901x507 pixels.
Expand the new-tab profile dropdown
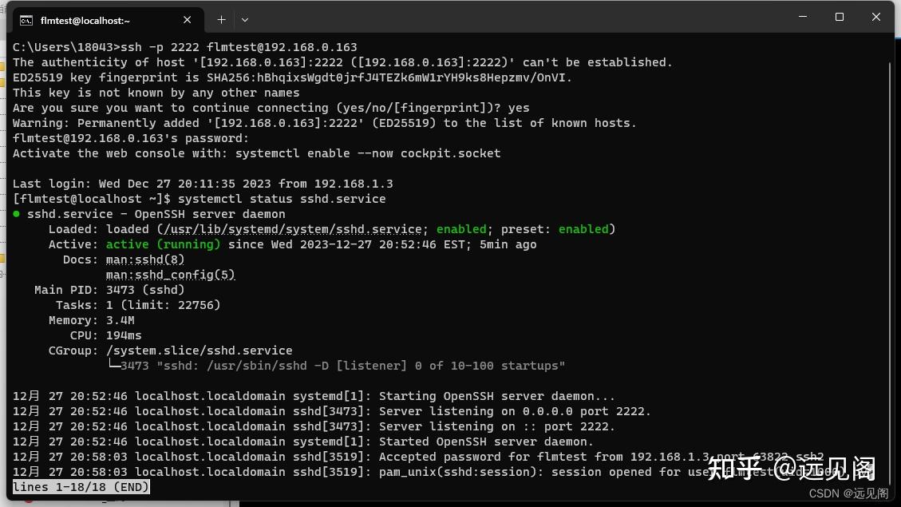(245, 20)
